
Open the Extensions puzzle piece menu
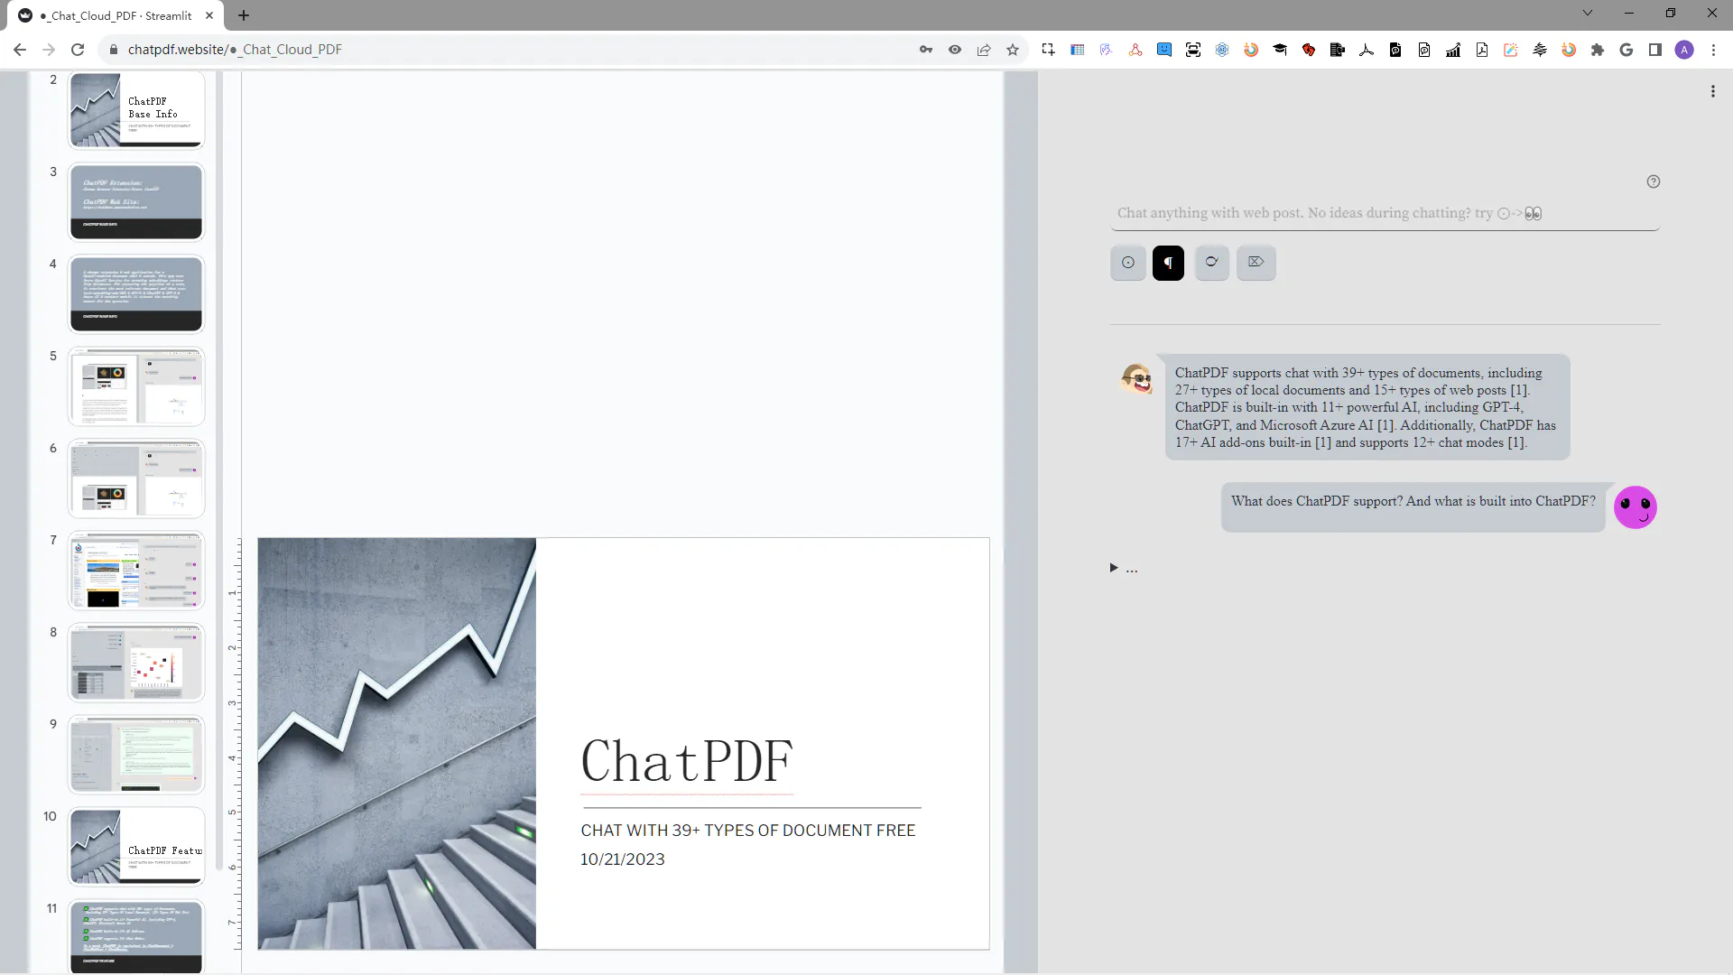(x=1598, y=50)
